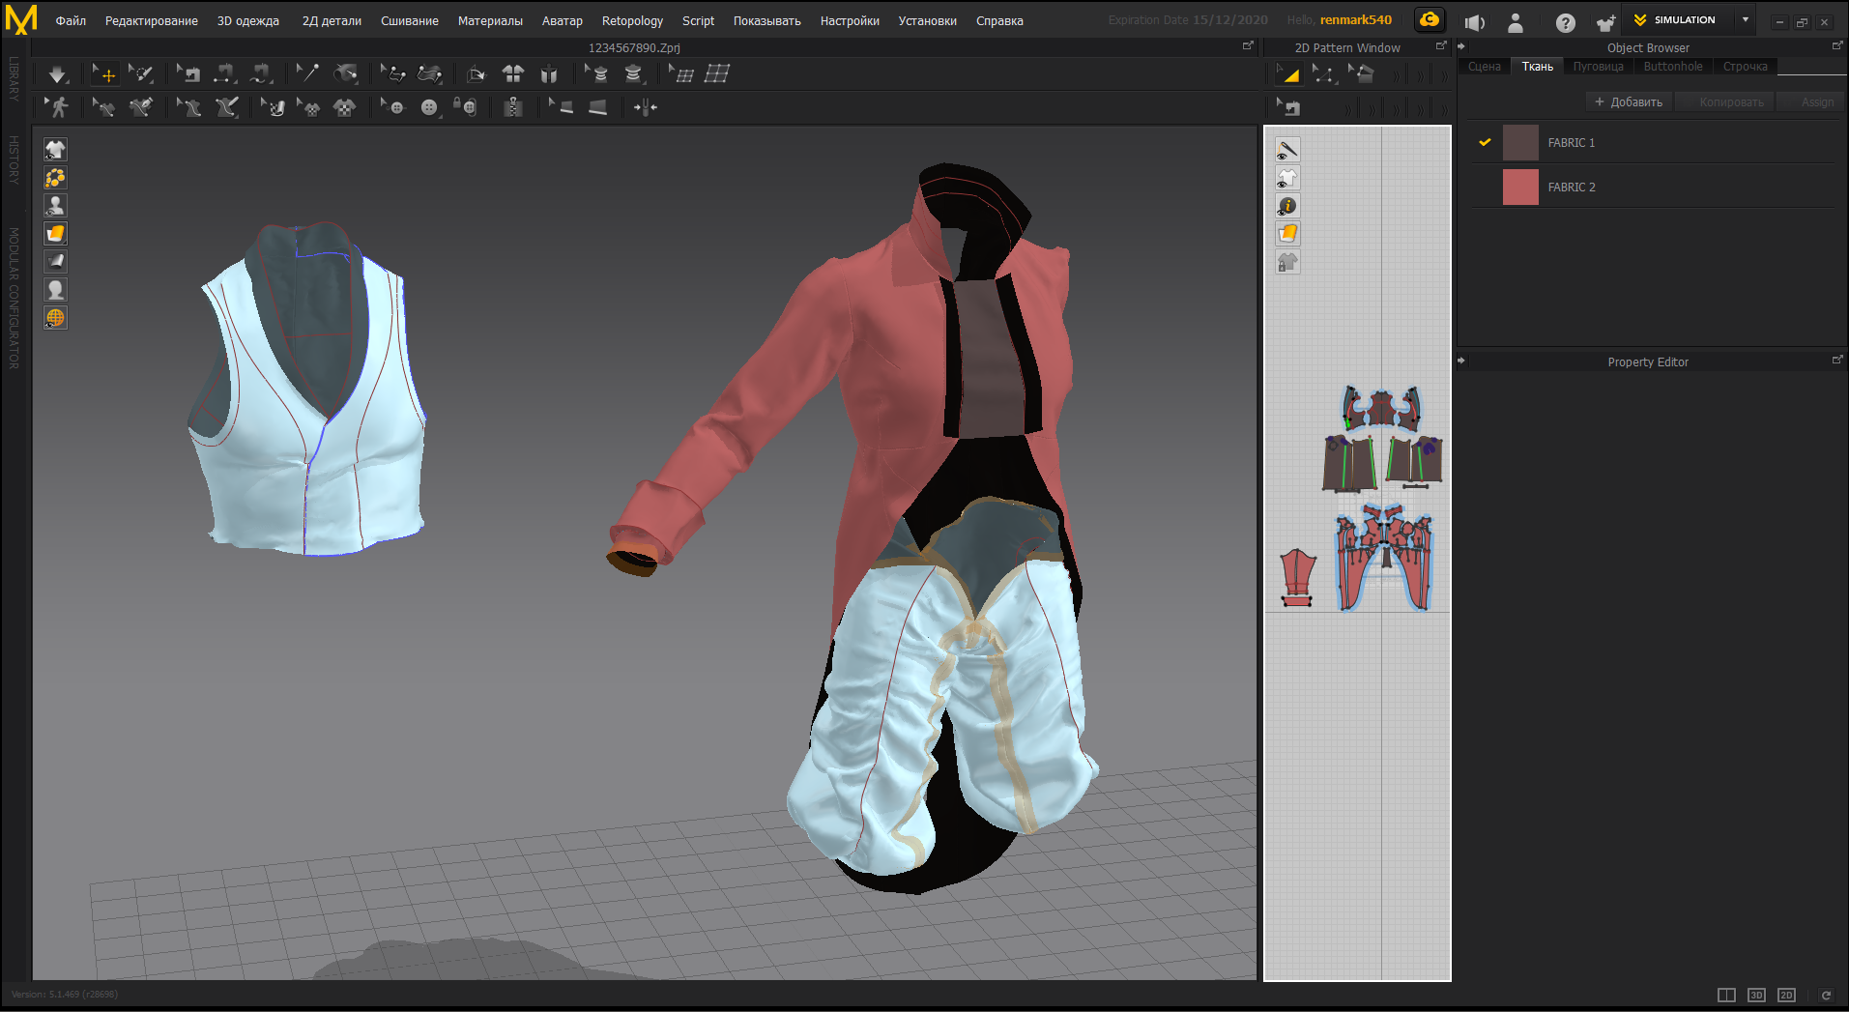Image resolution: width=1849 pixels, height=1012 pixels.
Task: Click the announcements megaphone icon
Action: pos(1474,21)
